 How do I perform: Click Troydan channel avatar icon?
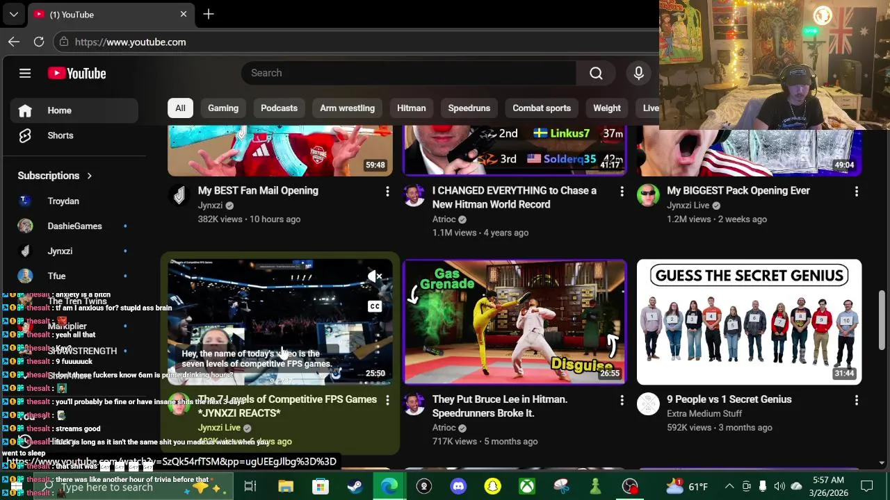25,201
